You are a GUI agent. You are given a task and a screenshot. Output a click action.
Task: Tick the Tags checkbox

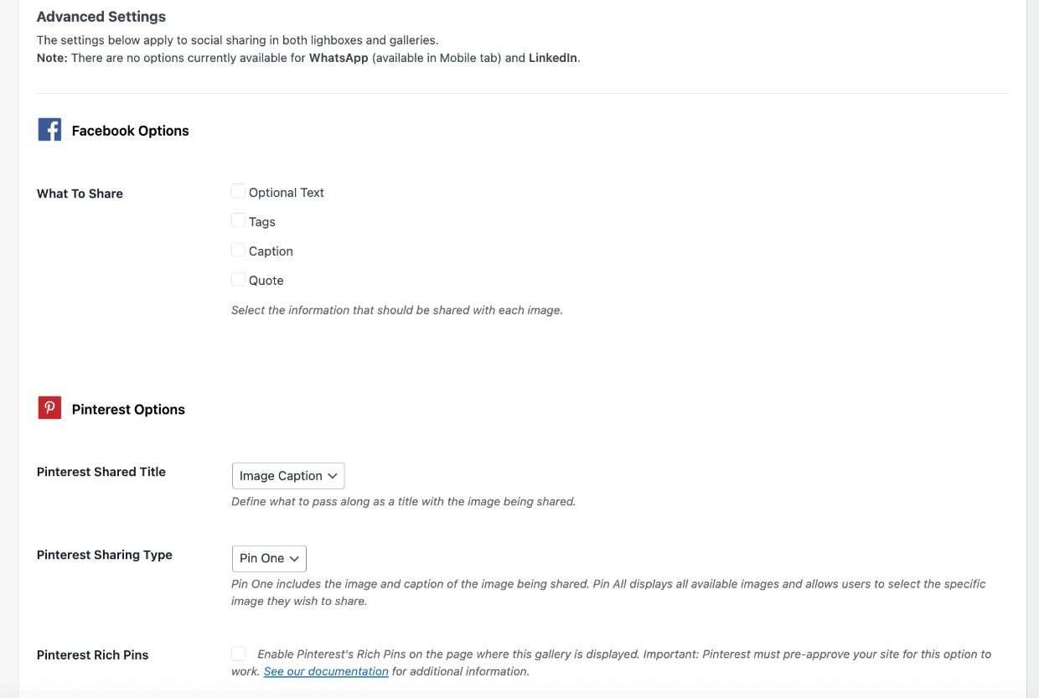click(239, 221)
